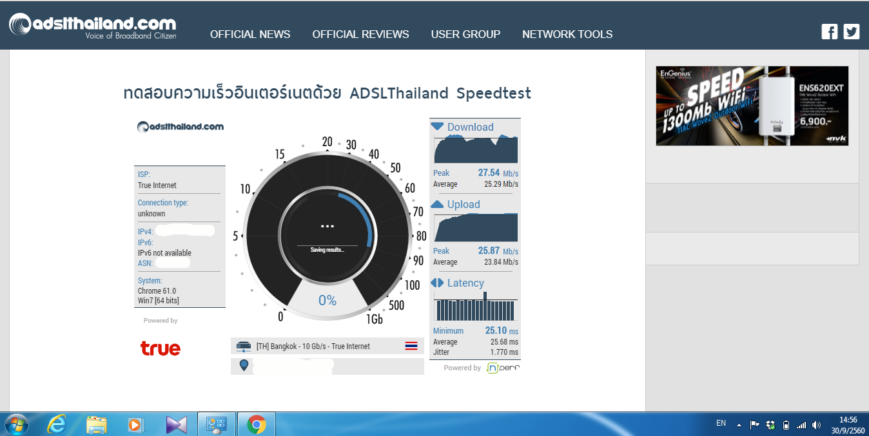Launch Internet Explorer from the taskbar
The width and height of the screenshot is (869, 436).
click(57, 424)
